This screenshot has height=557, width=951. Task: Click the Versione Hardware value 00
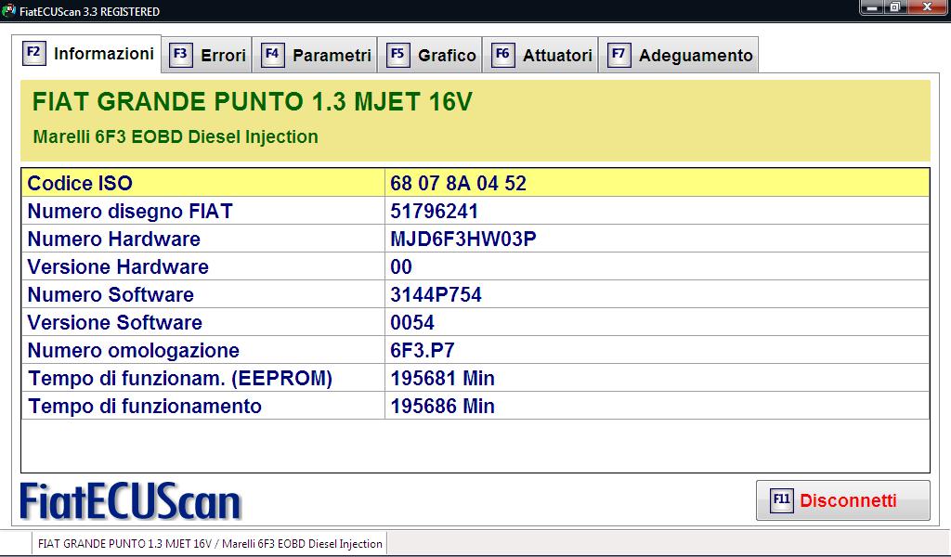(x=401, y=266)
